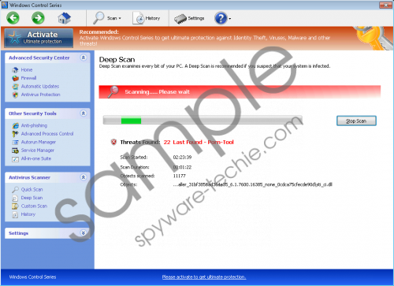
Task: Click the Deep Scan sidebar icon
Action: [x=15, y=198]
